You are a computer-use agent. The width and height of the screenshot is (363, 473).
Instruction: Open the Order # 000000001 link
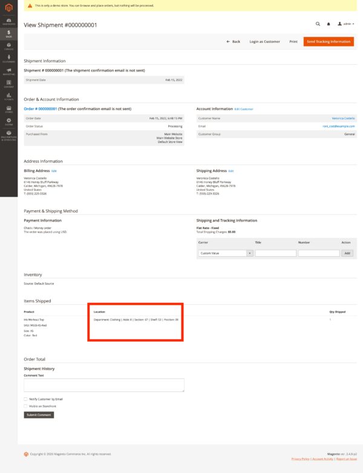[40, 109]
